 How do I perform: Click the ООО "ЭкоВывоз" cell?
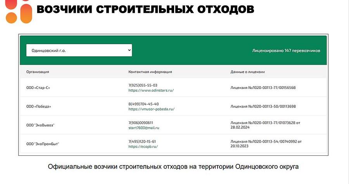40,125
